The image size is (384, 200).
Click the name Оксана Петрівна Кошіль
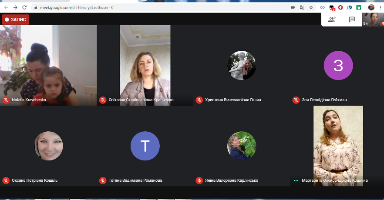click(34, 180)
